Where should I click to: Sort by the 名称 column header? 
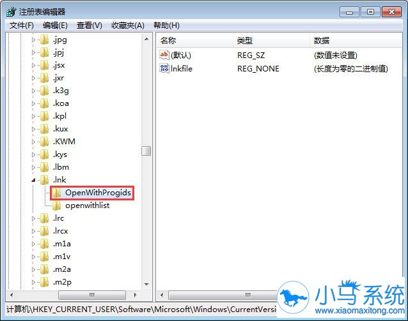(194, 40)
